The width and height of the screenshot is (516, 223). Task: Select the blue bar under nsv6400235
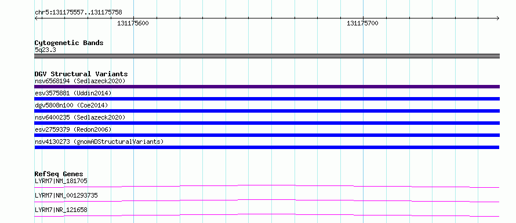pos(267,123)
